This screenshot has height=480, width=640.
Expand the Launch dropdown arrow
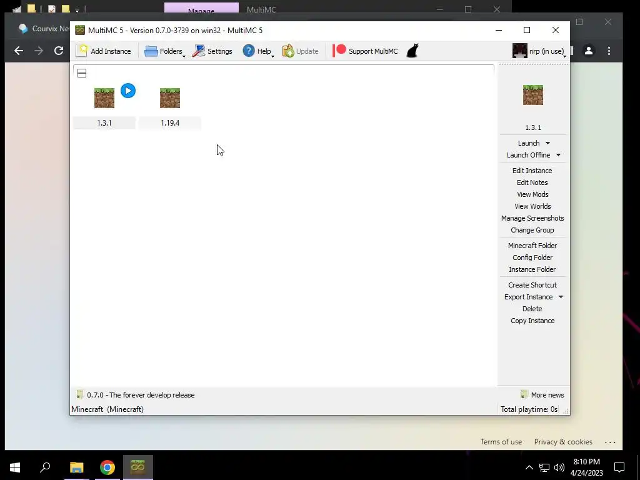click(547, 143)
